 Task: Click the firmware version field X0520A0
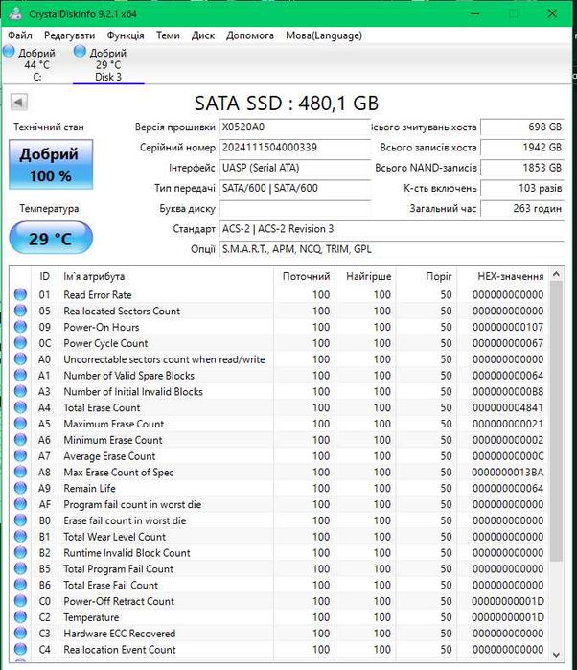point(294,127)
